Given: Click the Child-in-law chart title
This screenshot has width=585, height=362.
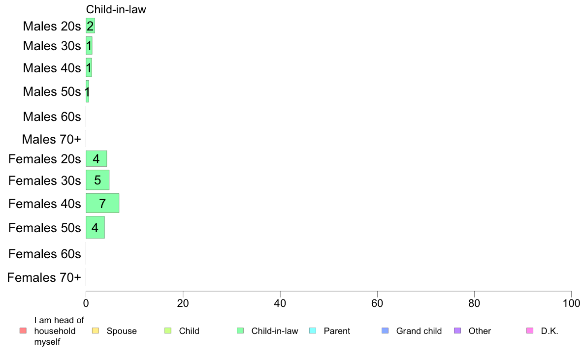Looking at the screenshot, I should click(116, 10).
